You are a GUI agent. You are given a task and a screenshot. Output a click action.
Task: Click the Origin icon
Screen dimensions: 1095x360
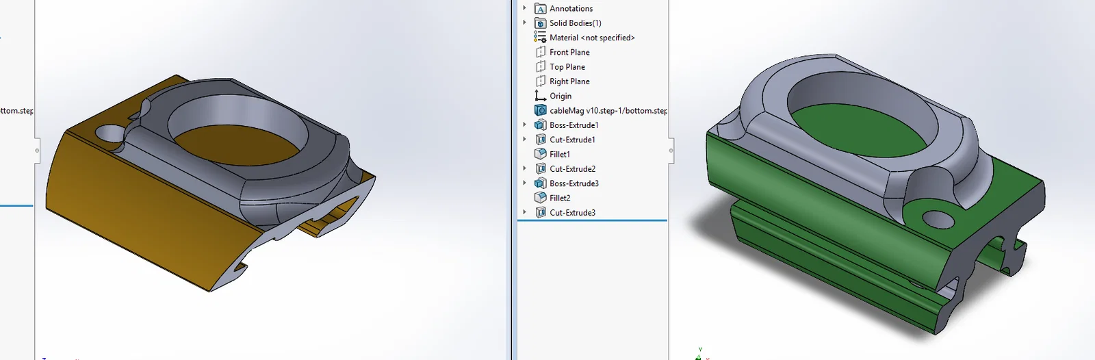point(541,96)
